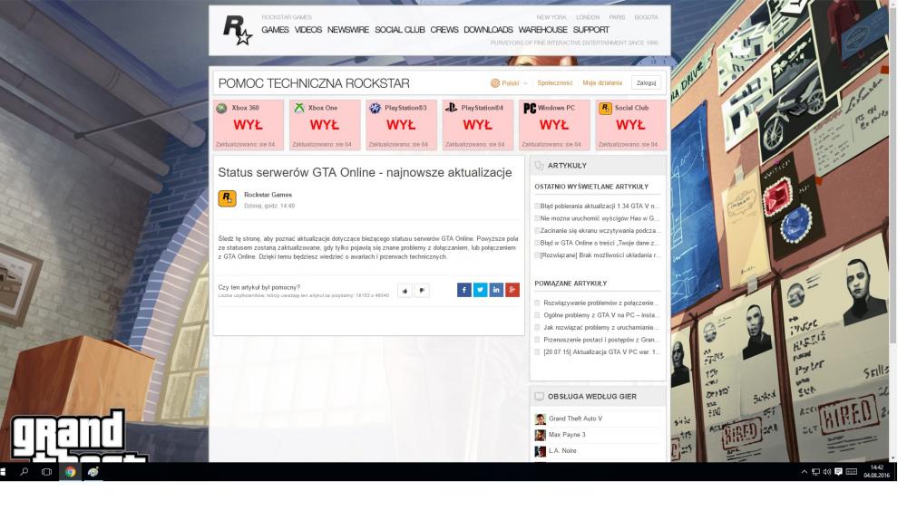The width and height of the screenshot is (907, 510).
Task: Open the touch keyboard tray icon
Action: (x=852, y=472)
